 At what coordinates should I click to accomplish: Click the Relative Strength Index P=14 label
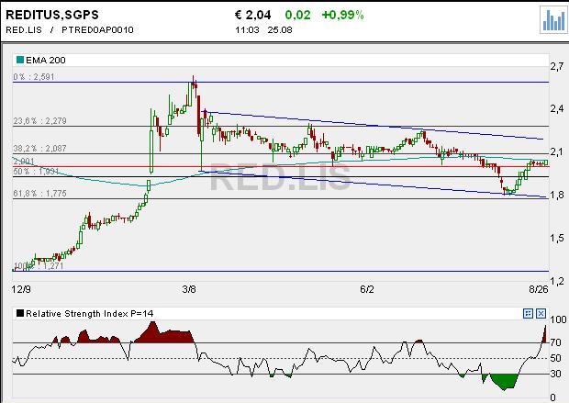[x=90, y=313]
